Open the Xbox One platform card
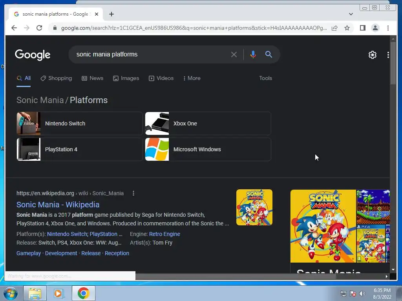Image resolution: width=402 pixels, height=301 pixels. tap(208, 123)
